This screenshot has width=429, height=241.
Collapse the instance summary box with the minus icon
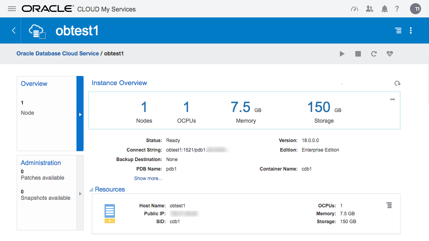click(392, 99)
